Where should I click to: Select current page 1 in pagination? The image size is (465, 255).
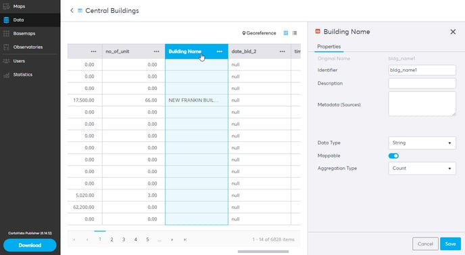pyautogui.click(x=100, y=239)
